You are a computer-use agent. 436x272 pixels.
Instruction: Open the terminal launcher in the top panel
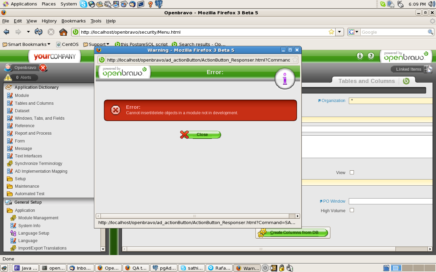[x=140, y=4]
